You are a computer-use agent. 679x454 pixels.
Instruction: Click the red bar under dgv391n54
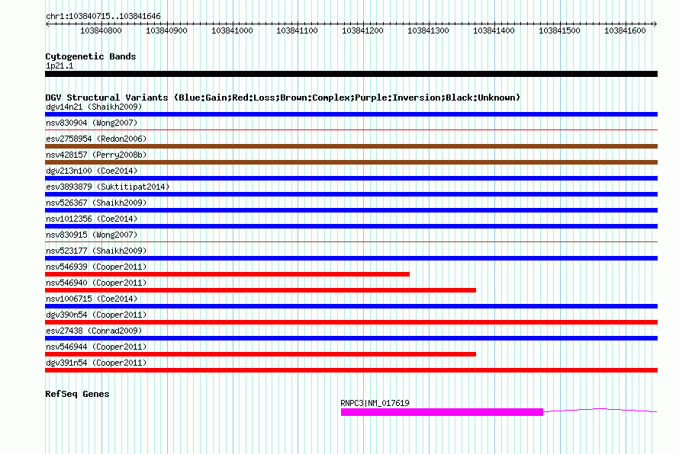[x=351, y=370]
